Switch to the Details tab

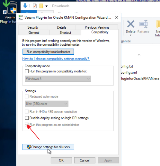tap(62, 27)
